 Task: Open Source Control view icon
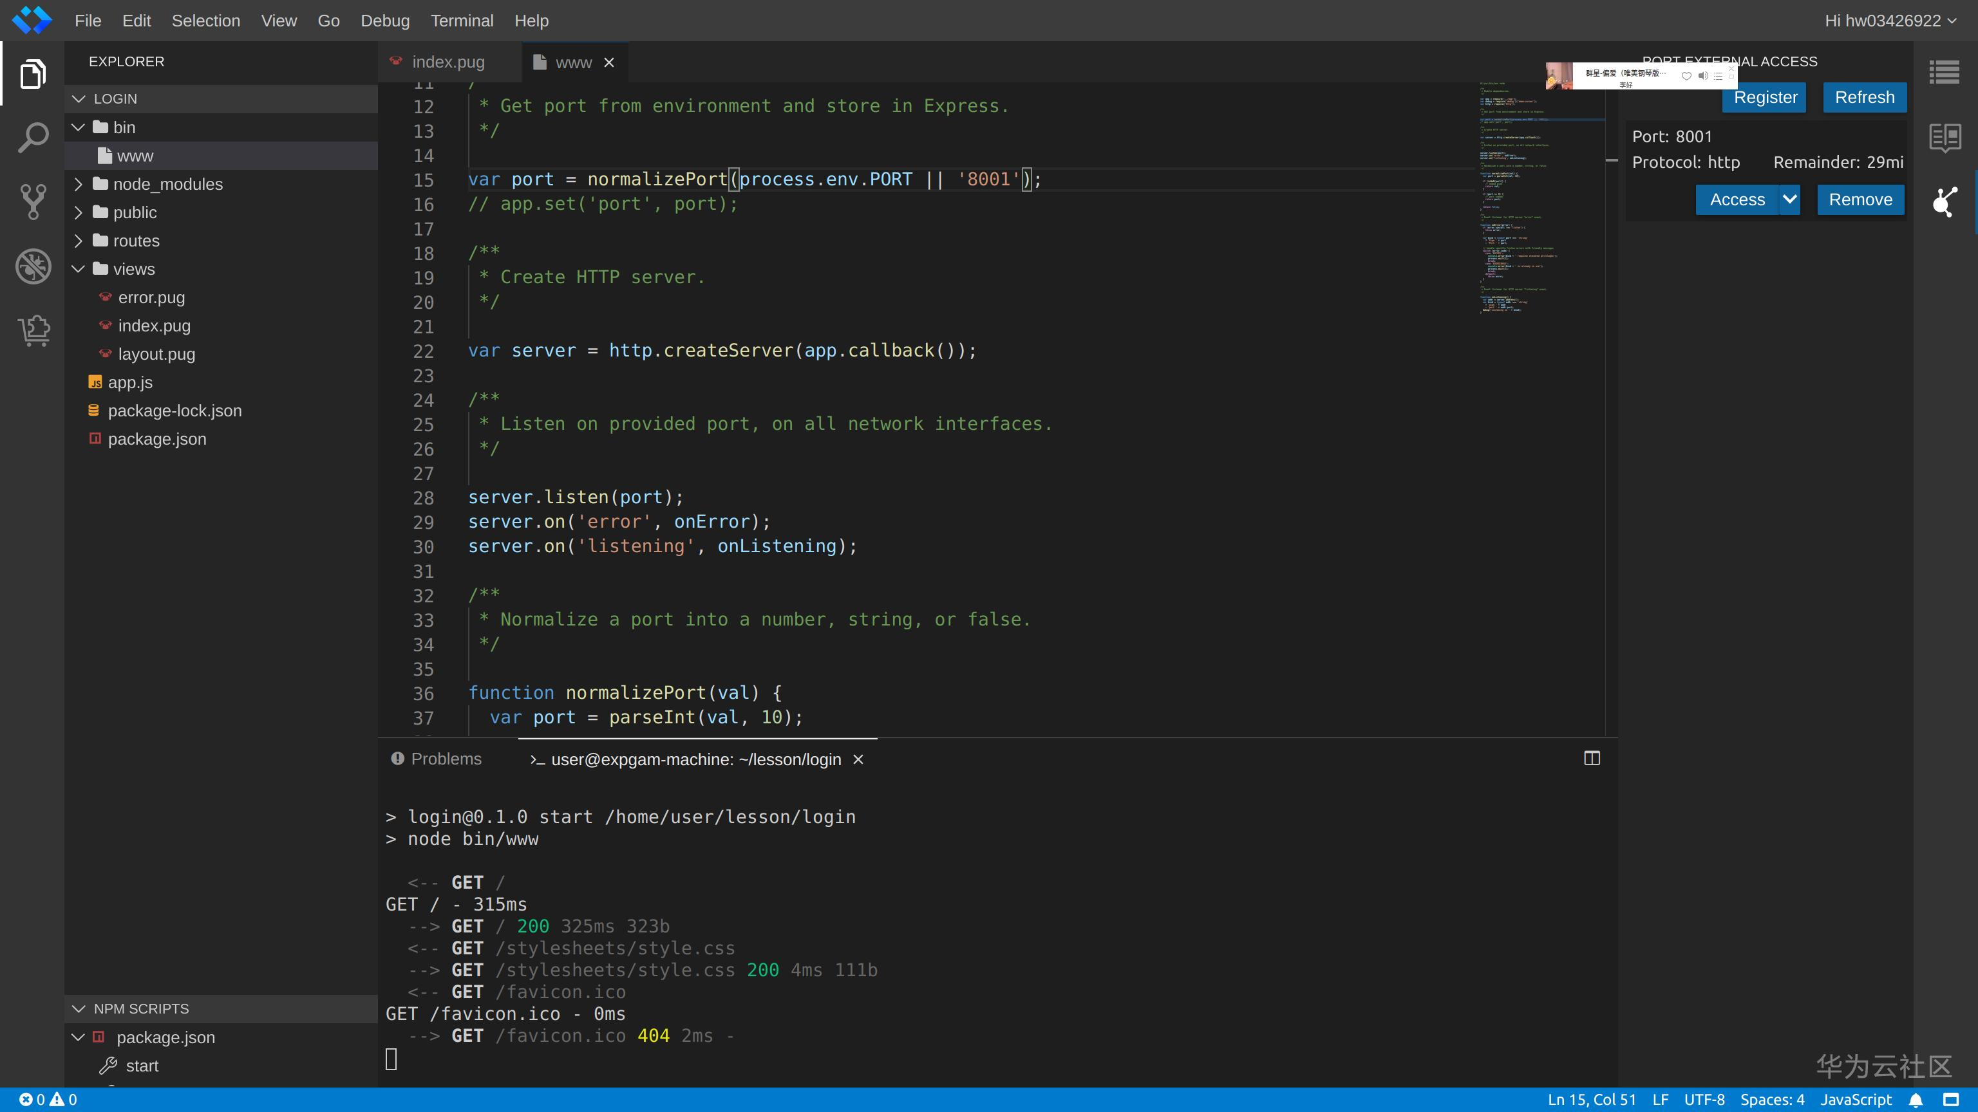point(32,202)
